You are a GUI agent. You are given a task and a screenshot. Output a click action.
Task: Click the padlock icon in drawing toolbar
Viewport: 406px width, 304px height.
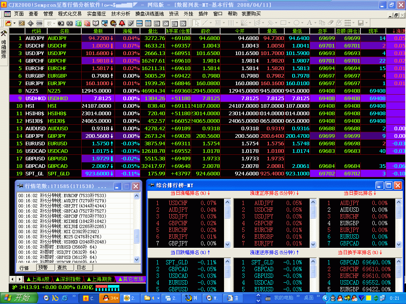(339, 23)
